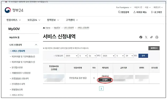Open end month dropdown

(x=120, y=56)
